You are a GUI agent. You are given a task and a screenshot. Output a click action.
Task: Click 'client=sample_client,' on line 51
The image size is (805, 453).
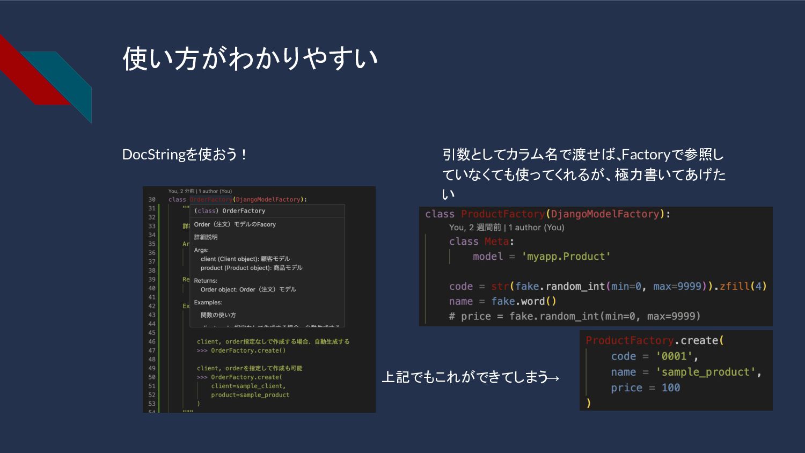click(x=248, y=386)
